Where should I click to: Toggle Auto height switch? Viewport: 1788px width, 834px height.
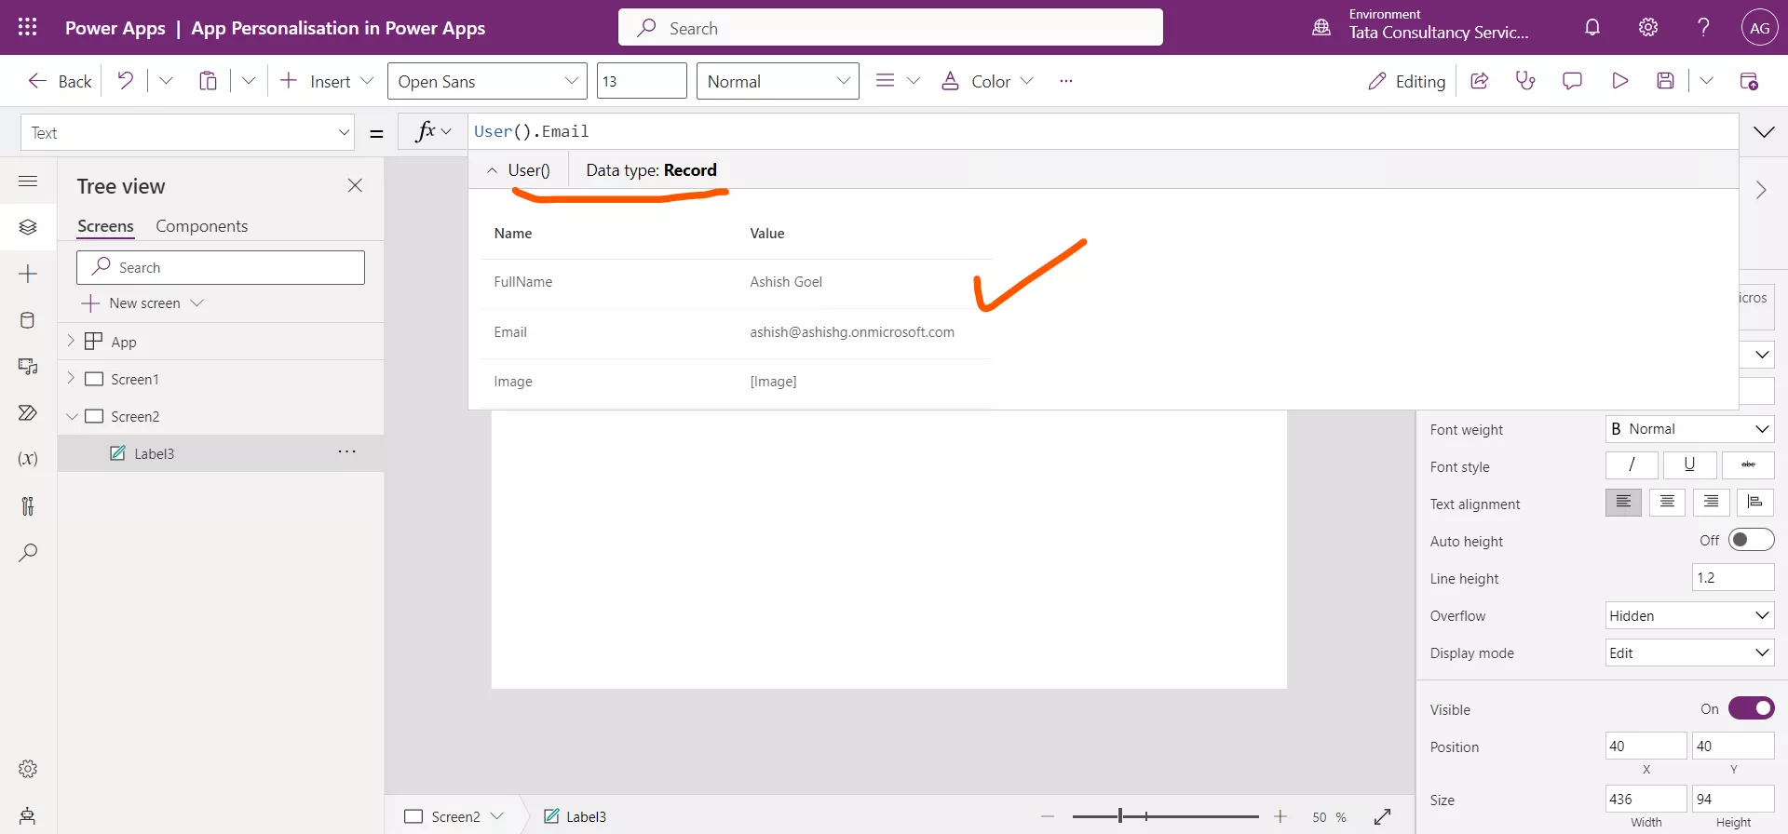coord(1751,540)
